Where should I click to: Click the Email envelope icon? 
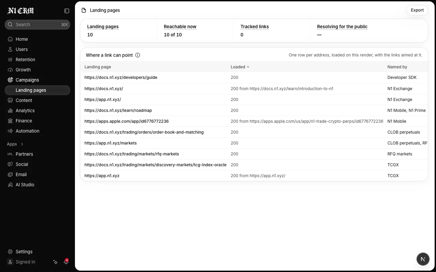10,174
